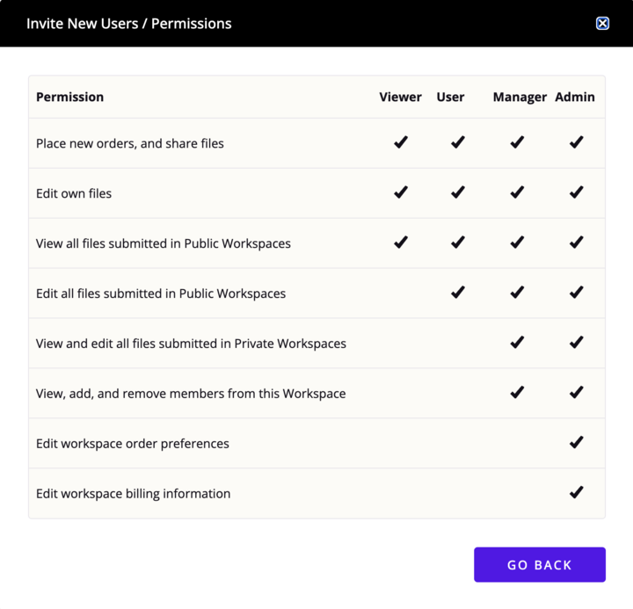Close the Permissions dialog with X icon

[602, 24]
